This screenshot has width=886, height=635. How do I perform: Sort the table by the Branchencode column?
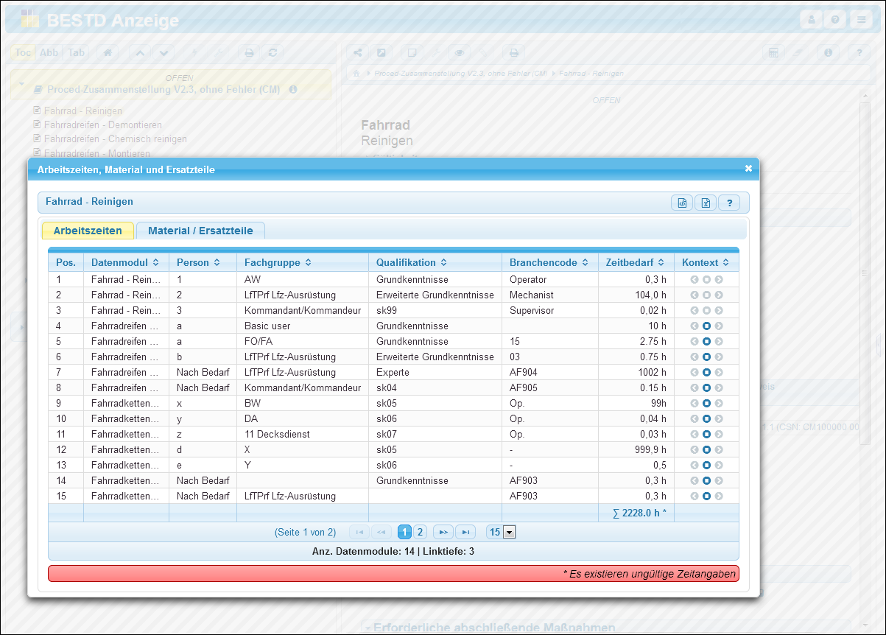(x=550, y=262)
